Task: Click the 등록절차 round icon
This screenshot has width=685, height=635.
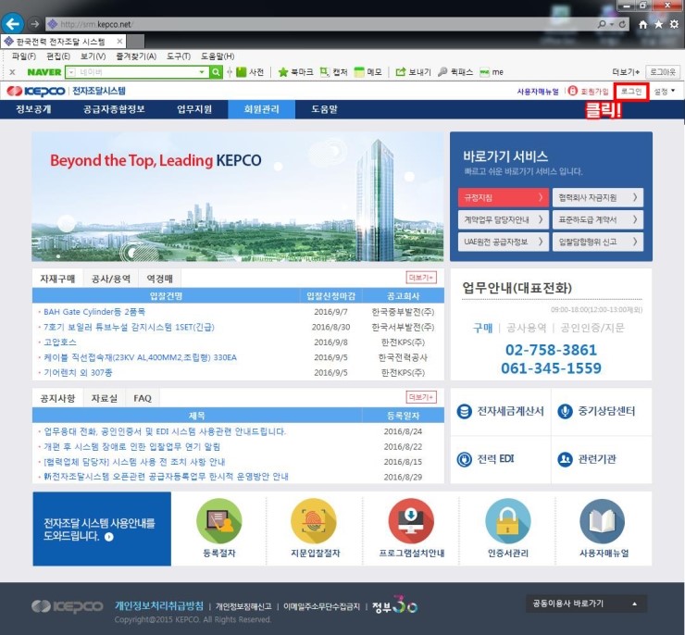Action: pyautogui.click(x=219, y=521)
